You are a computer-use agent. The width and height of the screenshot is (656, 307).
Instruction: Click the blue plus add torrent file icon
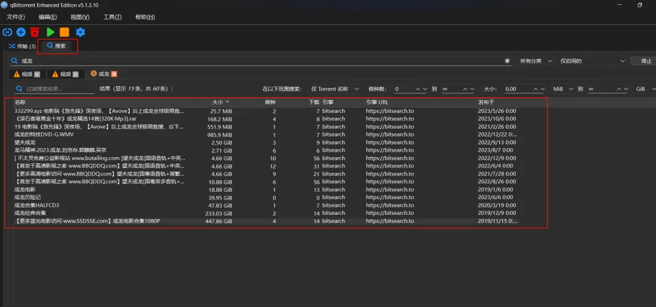(21, 32)
